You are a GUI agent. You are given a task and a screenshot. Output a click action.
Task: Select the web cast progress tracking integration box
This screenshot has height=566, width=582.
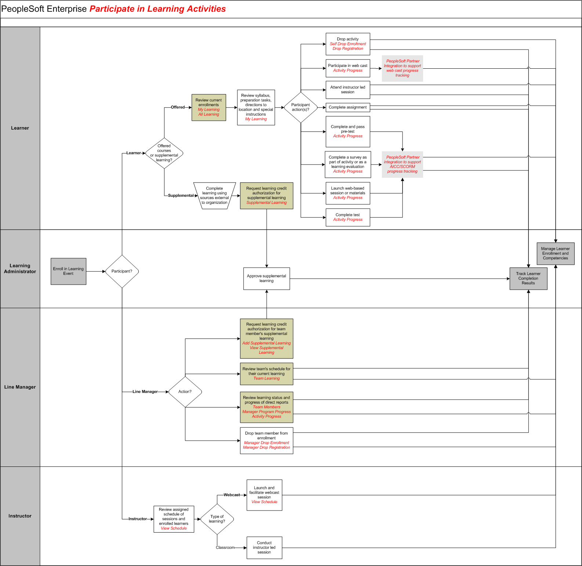[x=403, y=68]
